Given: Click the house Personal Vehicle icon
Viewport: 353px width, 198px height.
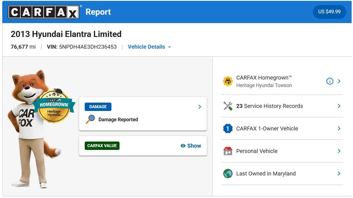Looking at the screenshot, I should 228,151.
